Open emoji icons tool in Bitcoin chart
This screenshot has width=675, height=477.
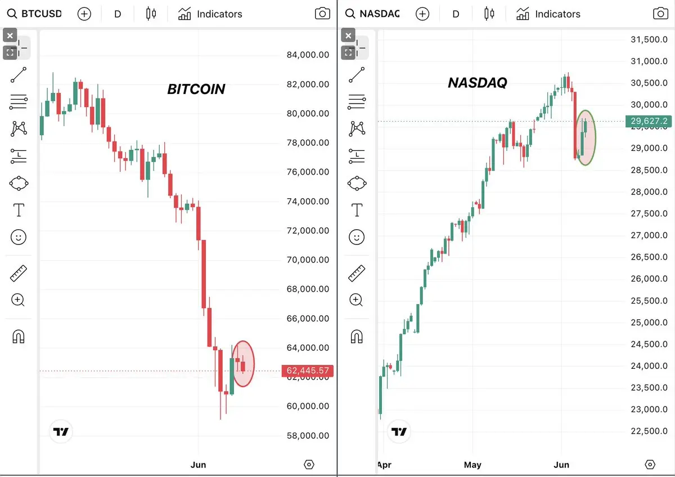(19, 237)
